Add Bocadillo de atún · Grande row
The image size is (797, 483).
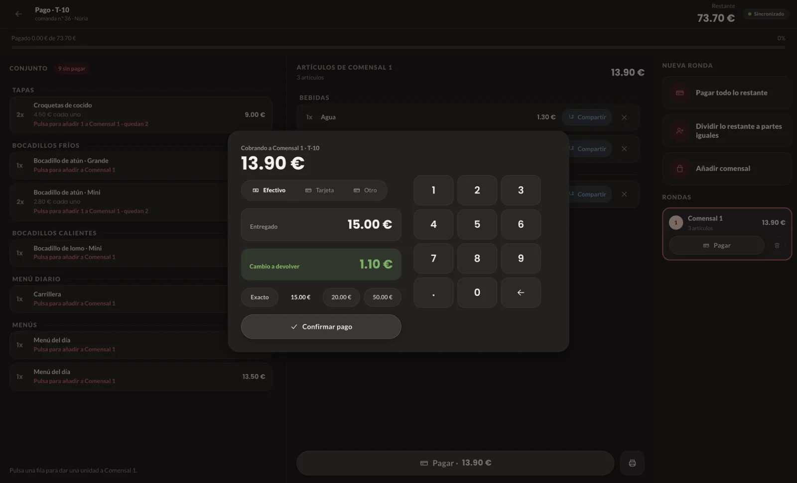(x=140, y=165)
